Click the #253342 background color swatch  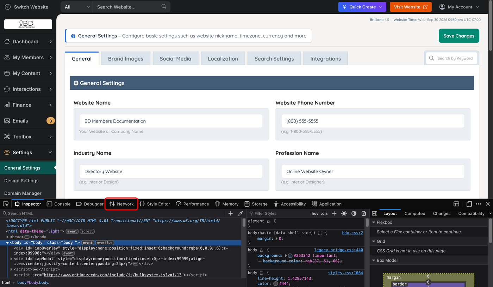290,256
